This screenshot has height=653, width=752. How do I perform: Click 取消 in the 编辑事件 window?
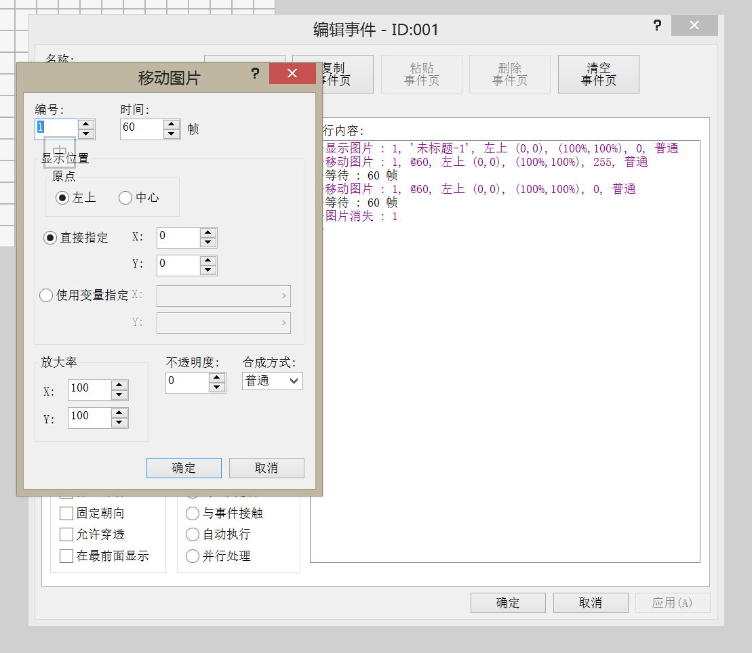tap(591, 603)
